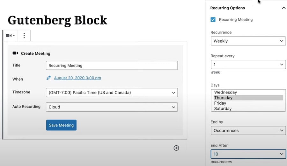Open the August 20, 2020 3:00 pm link
Image resolution: width=287 pixels, height=166 pixels.
(x=77, y=78)
